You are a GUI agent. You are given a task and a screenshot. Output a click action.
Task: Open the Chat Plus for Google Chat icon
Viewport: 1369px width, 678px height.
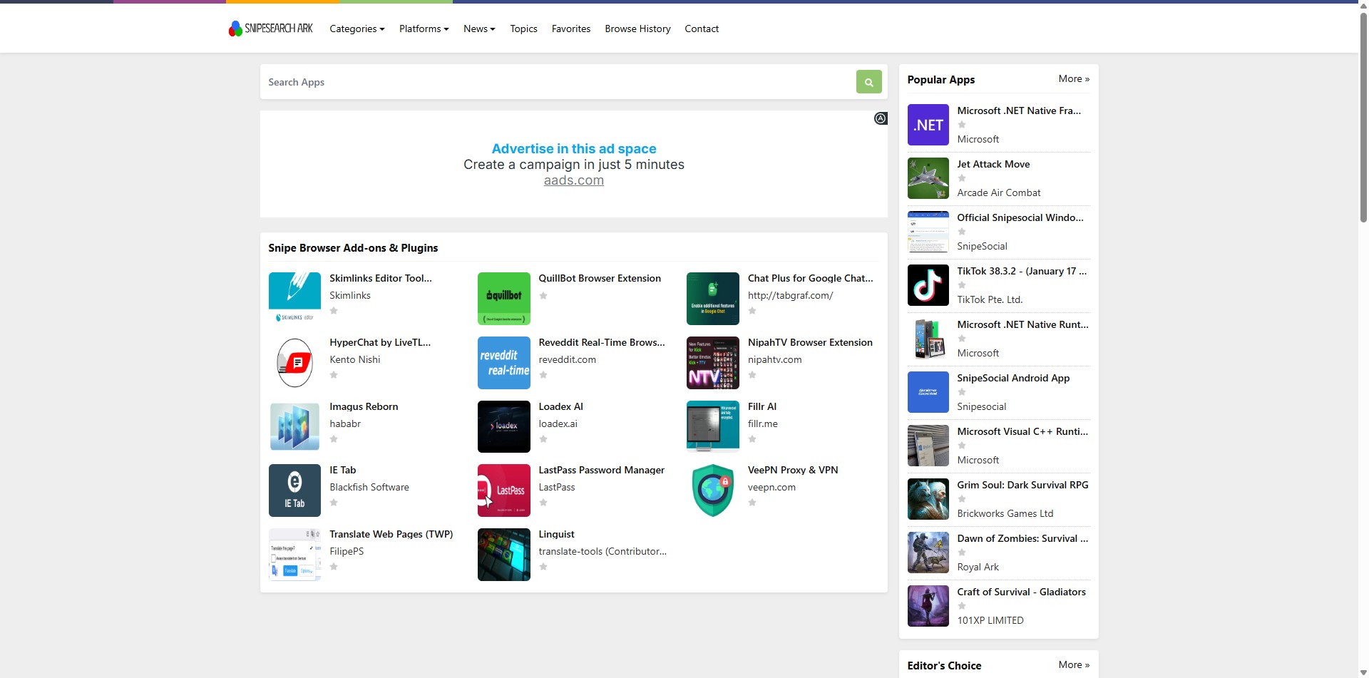tap(712, 298)
